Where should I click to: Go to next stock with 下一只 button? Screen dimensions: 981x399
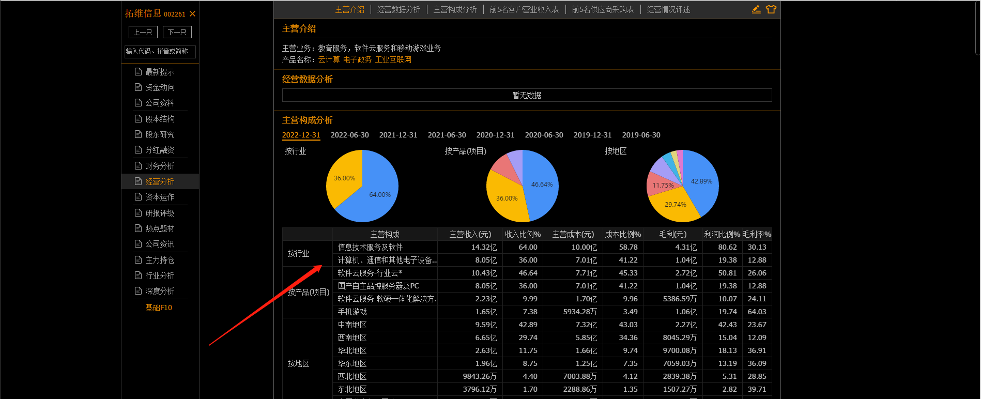(x=177, y=32)
